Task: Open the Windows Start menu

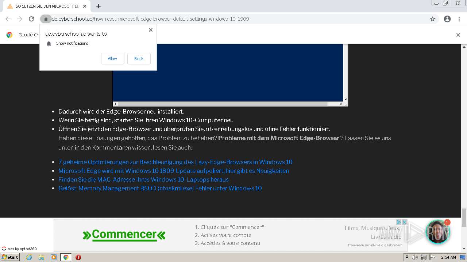Action: [x=10, y=257]
